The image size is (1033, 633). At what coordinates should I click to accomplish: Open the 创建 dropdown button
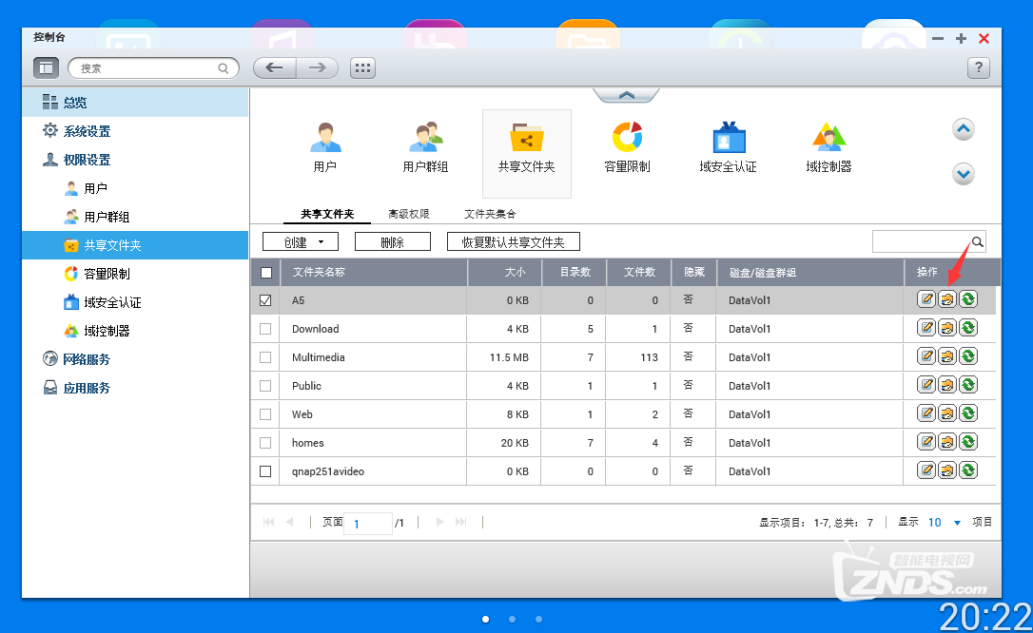(301, 242)
